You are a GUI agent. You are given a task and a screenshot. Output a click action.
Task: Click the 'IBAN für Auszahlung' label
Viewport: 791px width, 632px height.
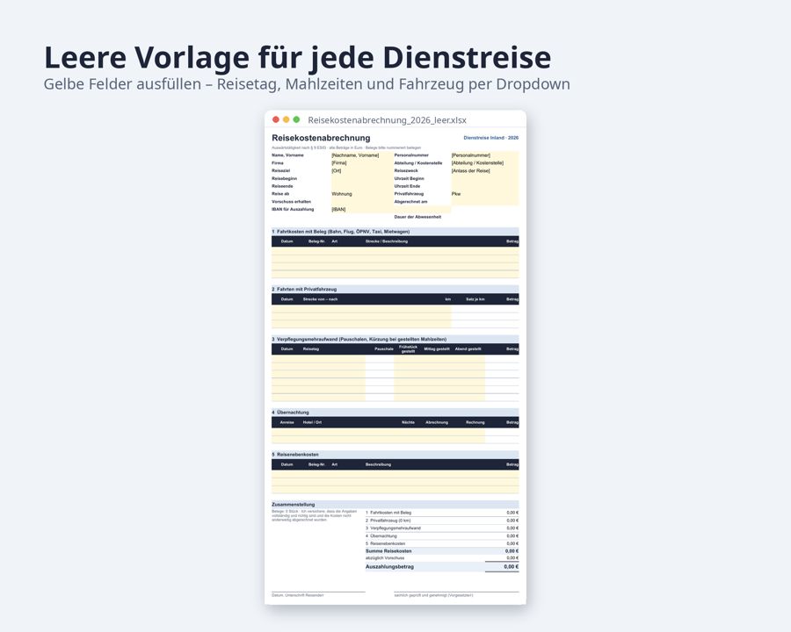(293, 209)
